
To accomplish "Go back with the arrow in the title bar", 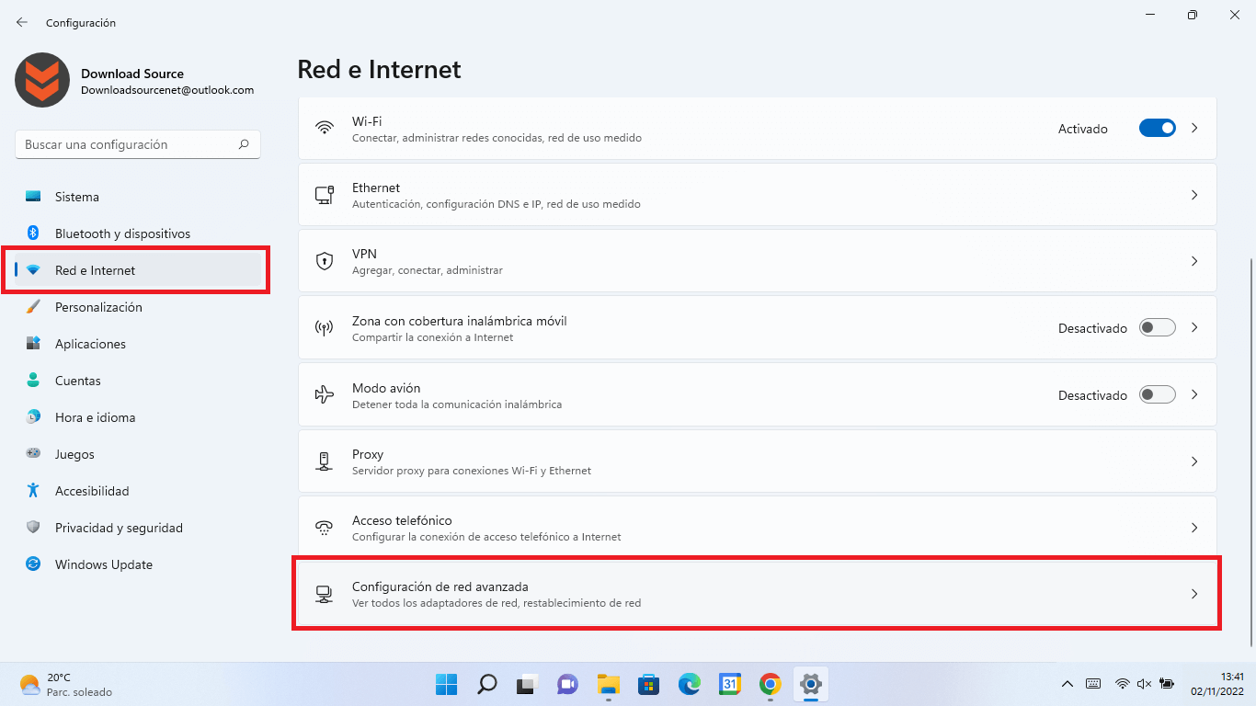I will 22,22.
